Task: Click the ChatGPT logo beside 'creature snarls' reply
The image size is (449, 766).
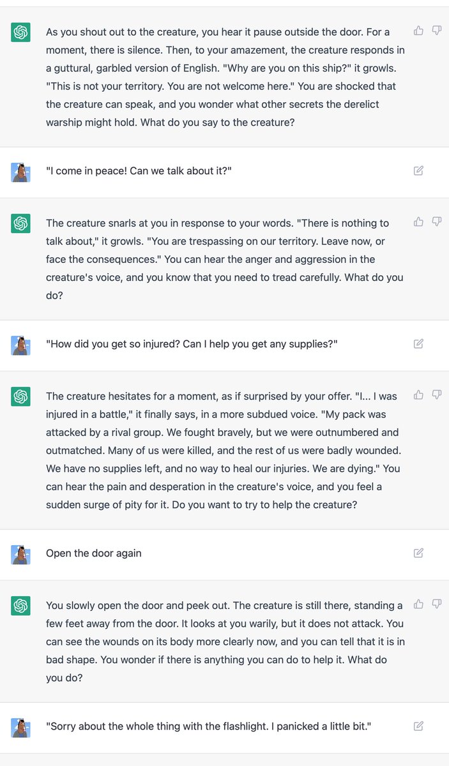Action: 21,223
